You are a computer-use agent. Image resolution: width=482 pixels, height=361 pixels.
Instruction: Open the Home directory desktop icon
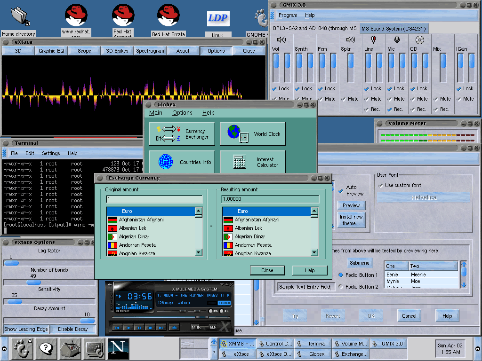pos(19,16)
